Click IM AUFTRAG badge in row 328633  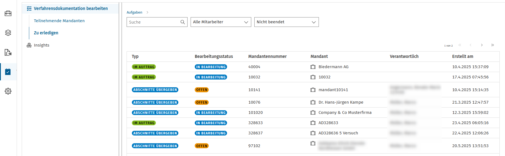coord(144,123)
